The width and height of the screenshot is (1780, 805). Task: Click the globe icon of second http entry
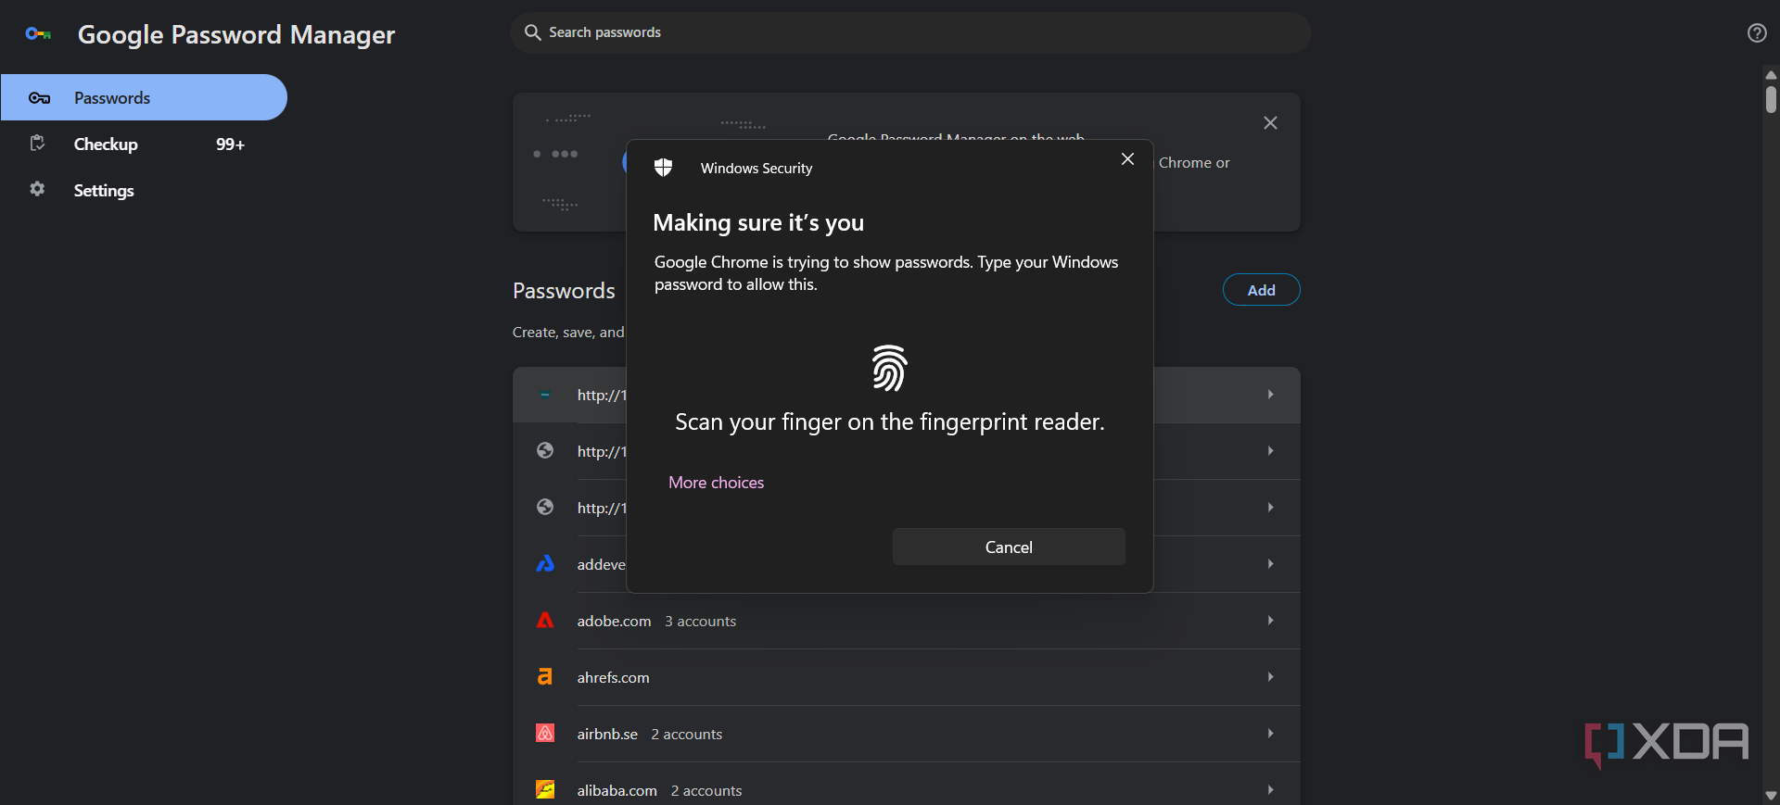pyautogui.click(x=545, y=451)
